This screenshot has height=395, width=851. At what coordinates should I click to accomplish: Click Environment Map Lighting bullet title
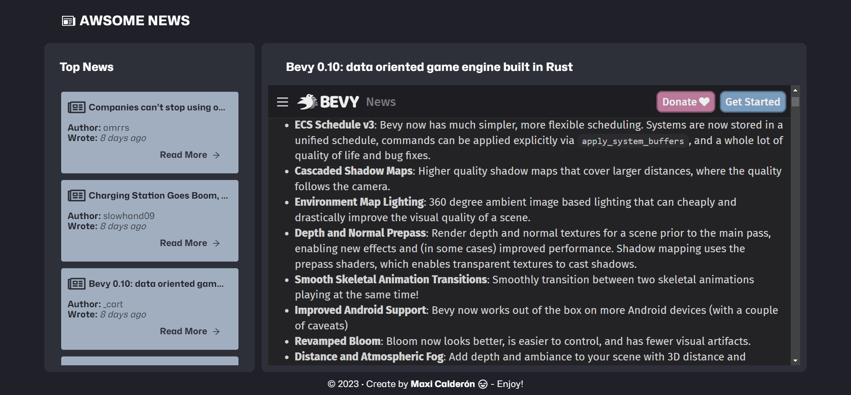(x=359, y=202)
